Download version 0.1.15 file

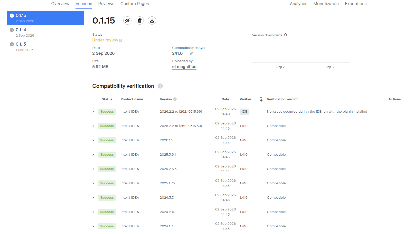coord(152,20)
